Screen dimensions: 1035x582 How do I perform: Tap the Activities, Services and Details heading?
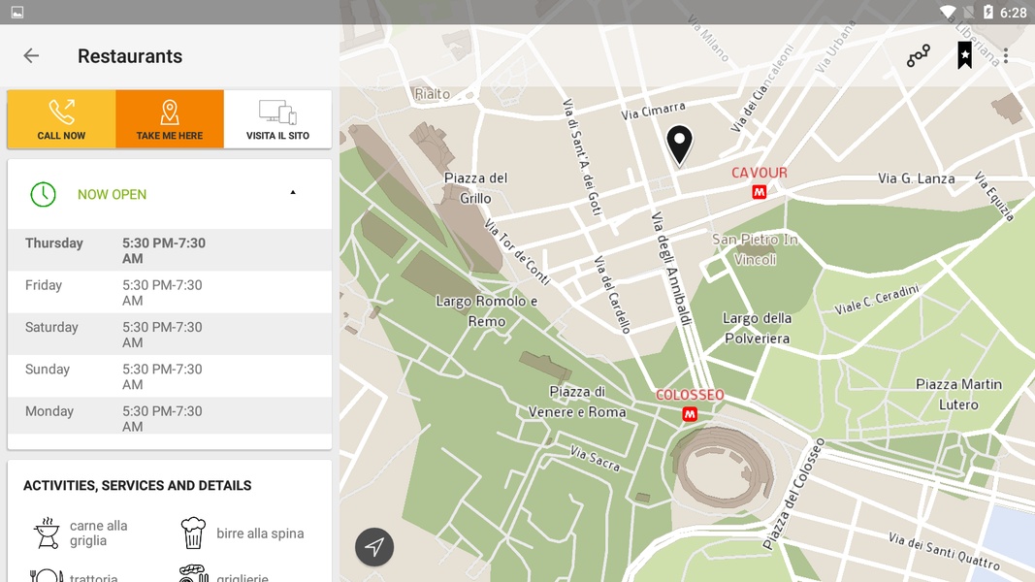point(138,486)
